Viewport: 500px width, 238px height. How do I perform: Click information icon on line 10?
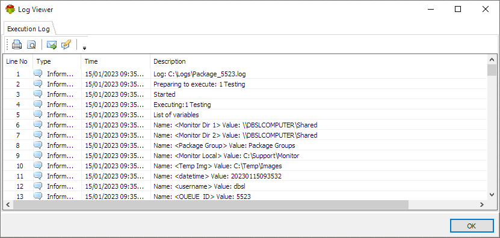click(x=38, y=166)
